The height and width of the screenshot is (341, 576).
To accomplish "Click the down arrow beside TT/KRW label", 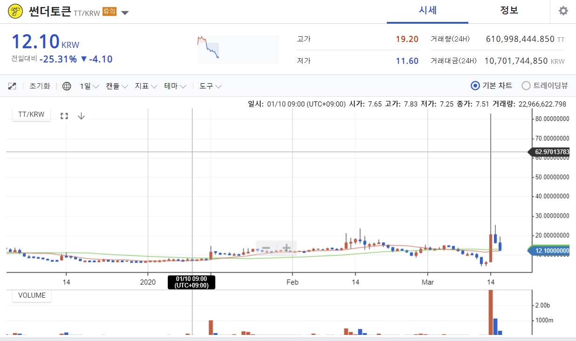I will 81,116.
